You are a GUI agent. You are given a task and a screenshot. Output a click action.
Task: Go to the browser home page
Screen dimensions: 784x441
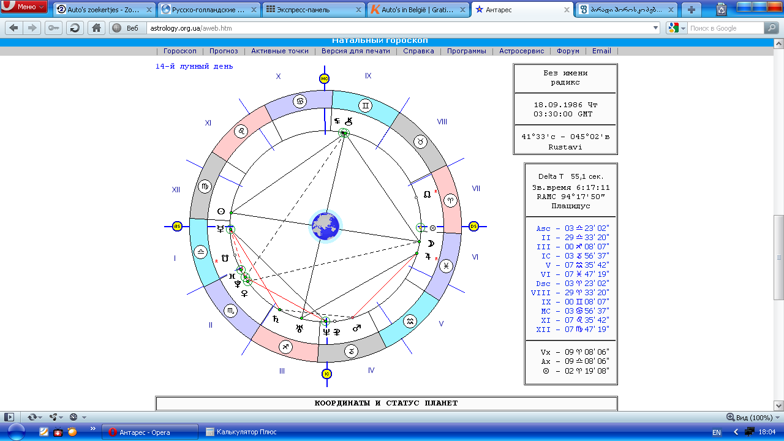click(96, 28)
